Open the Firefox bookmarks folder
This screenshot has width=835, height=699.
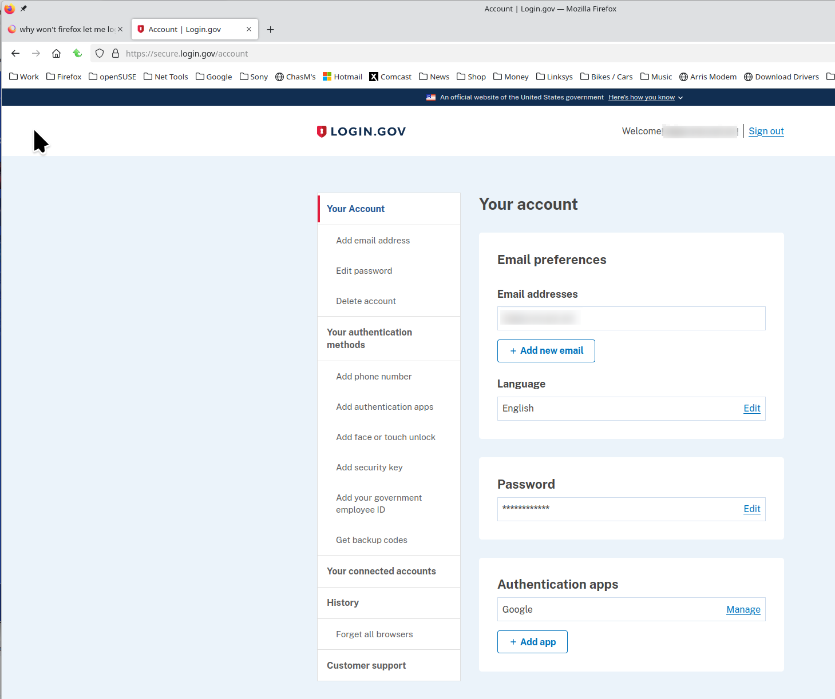[x=64, y=77]
